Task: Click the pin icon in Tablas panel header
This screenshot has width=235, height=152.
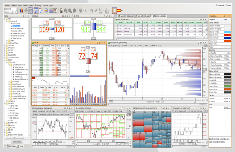Action: tap(26, 16)
